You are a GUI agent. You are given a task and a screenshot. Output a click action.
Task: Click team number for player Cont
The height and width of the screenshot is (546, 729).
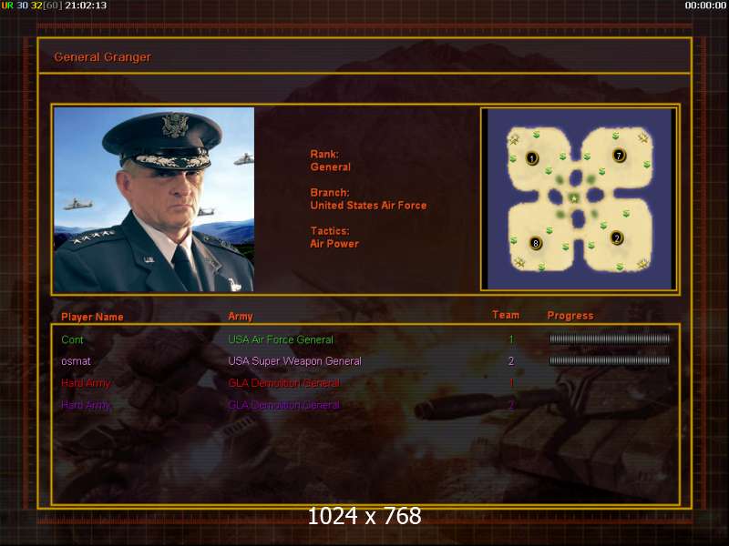click(511, 339)
